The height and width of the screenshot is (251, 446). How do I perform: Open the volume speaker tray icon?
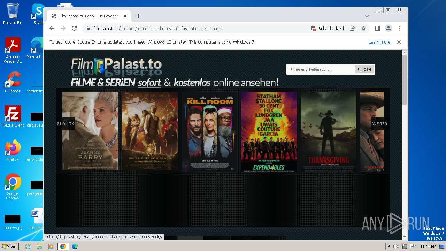pyautogui.click(x=396, y=246)
